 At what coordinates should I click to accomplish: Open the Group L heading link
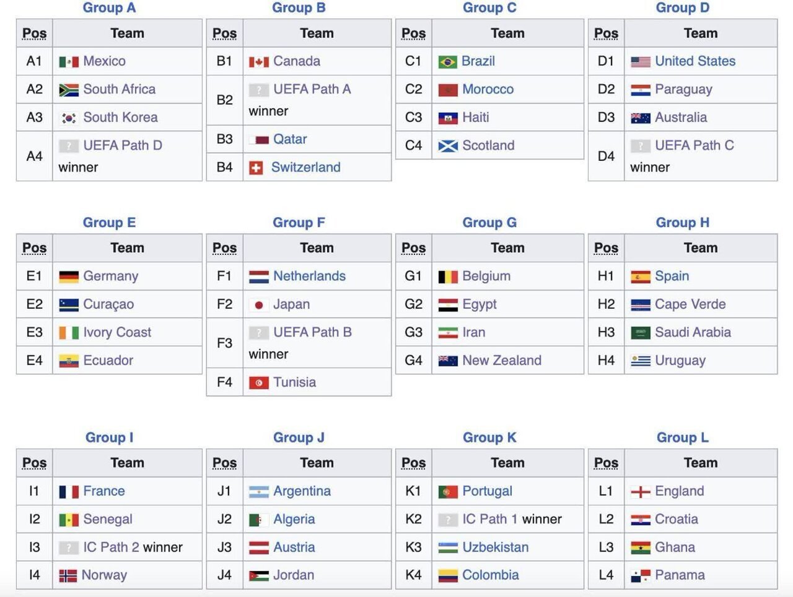pyautogui.click(x=682, y=438)
